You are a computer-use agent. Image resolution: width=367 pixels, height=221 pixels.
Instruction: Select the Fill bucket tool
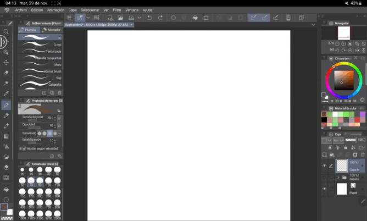click(6, 189)
